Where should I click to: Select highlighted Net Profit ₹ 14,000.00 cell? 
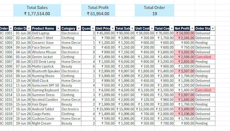tap(184, 33)
